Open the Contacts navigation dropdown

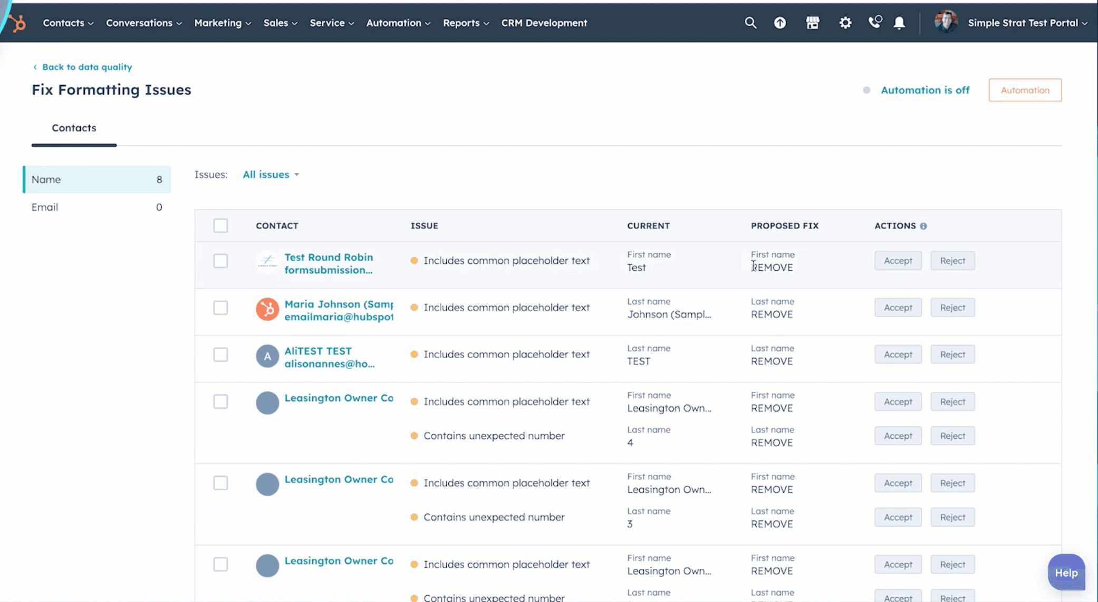point(68,23)
